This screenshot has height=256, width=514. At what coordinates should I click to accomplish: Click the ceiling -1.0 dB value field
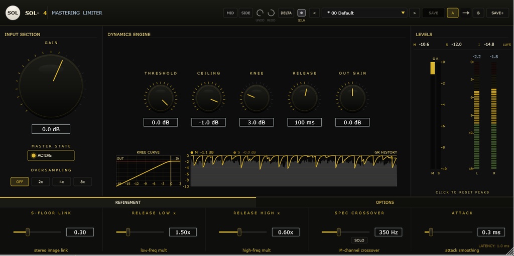click(x=208, y=122)
